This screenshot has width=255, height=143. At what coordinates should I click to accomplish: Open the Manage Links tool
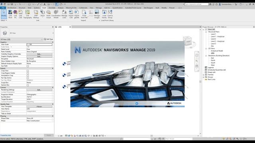tap(64, 14)
